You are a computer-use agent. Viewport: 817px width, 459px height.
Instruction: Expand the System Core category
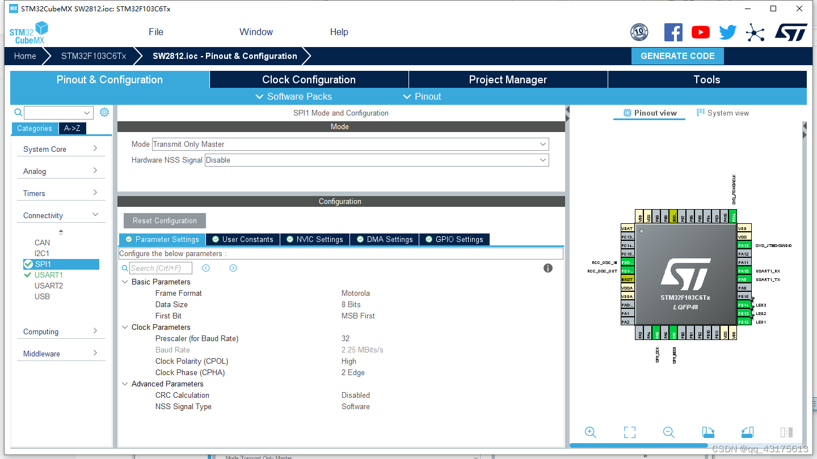pos(61,149)
